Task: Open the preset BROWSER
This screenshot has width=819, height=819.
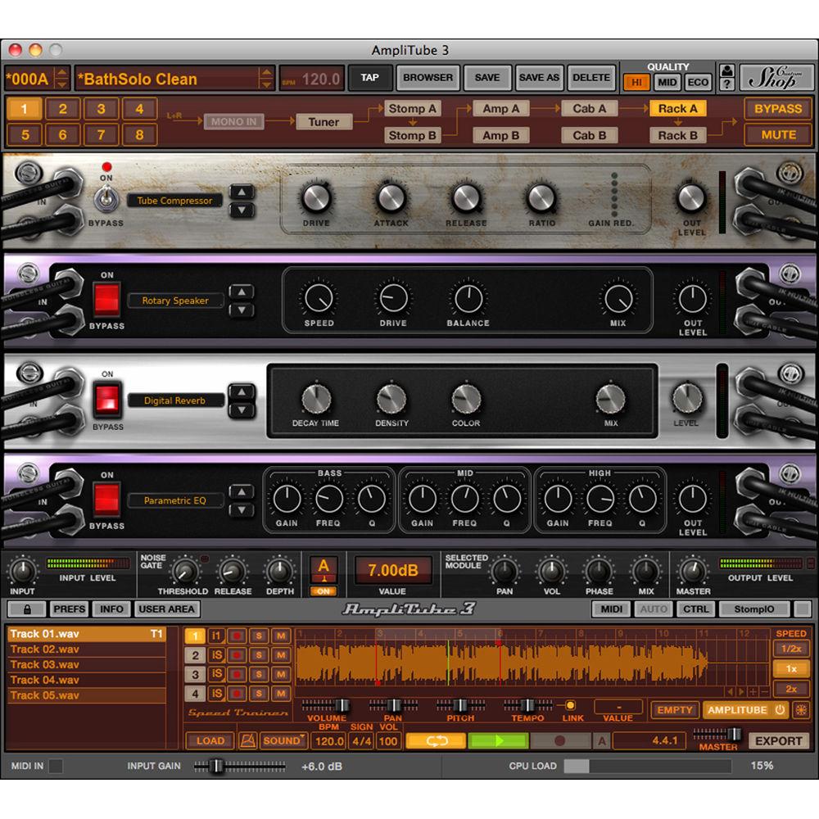Action: click(428, 77)
